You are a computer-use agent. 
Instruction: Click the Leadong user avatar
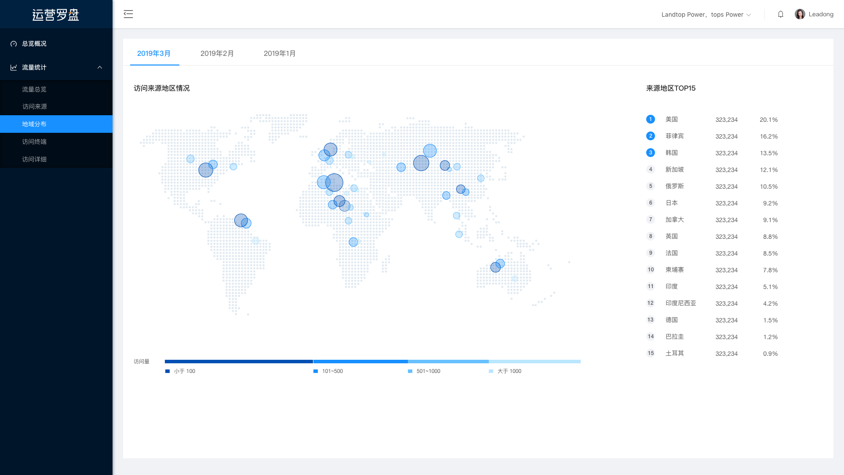pos(800,14)
